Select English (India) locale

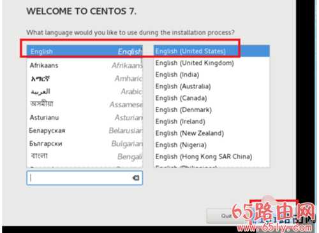click(x=212, y=74)
